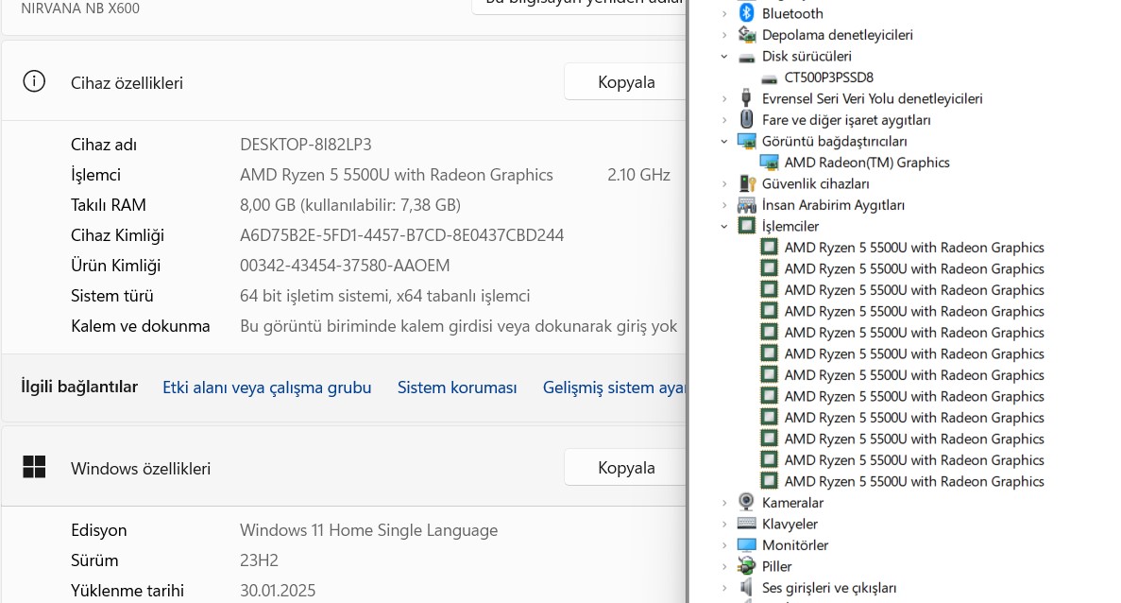The image size is (1121, 603).
Task: Expand Depolama denetleyicileri node
Action: (724, 35)
